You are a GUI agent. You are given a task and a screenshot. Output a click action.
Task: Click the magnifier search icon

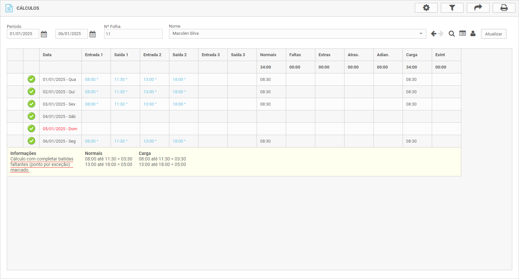pos(452,34)
